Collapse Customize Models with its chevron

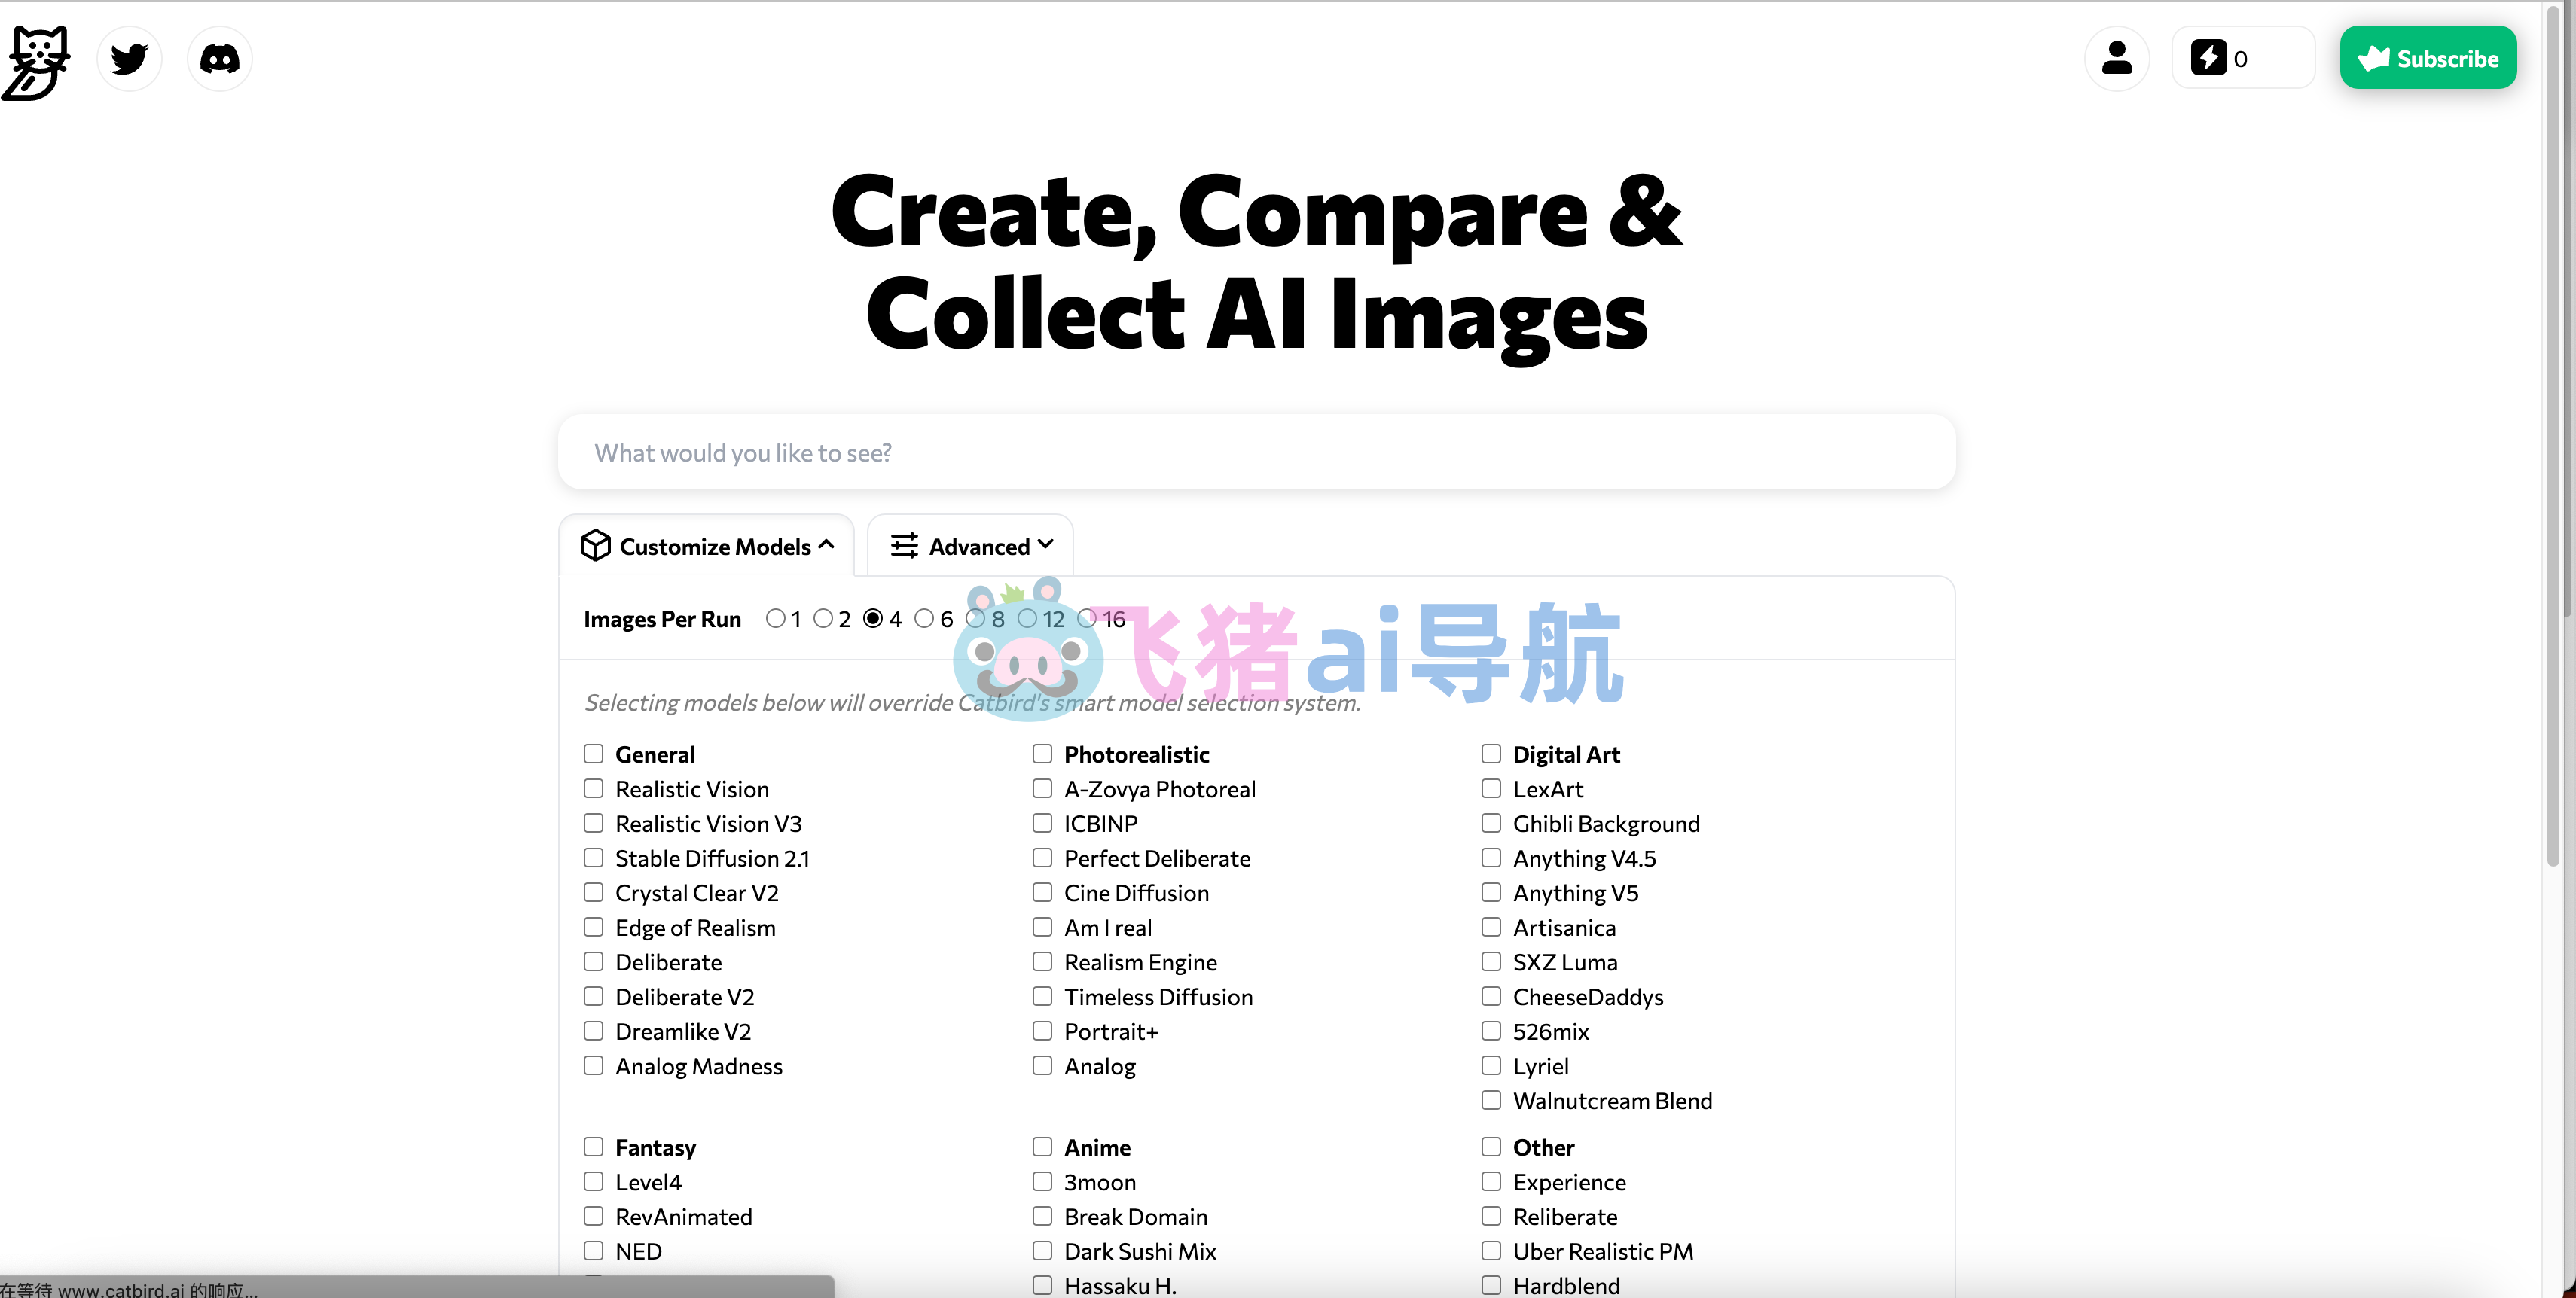(826, 544)
